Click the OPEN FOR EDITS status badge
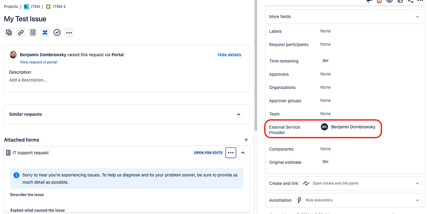The width and height of the screenshot is (428, 214). pyautogui.click(x=208, y=153)
